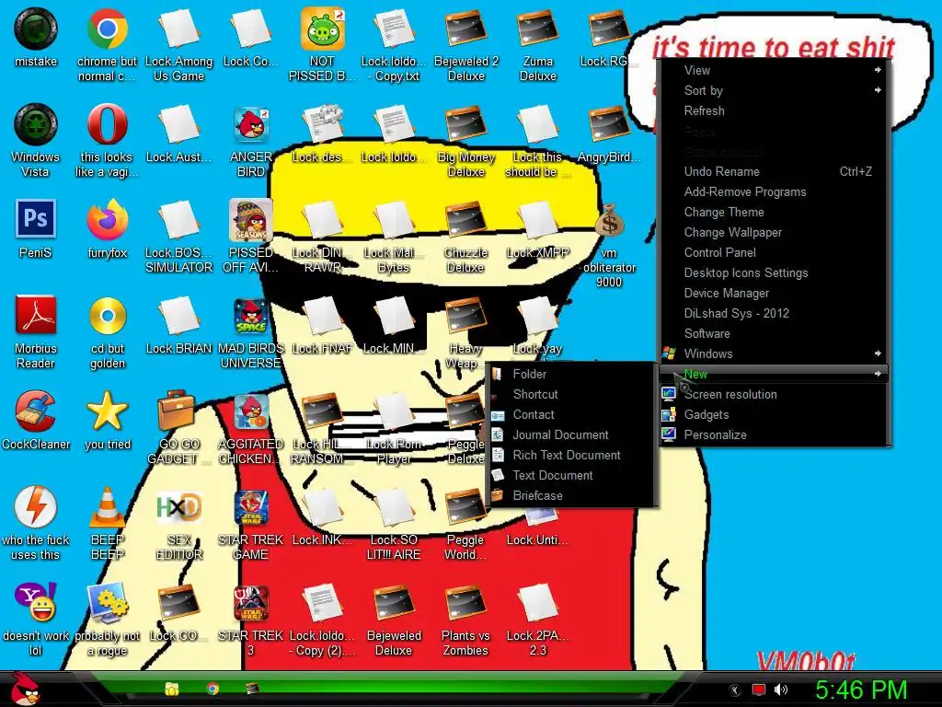
Task: Select Software in the context menu
Action: (x=774, y=333)
